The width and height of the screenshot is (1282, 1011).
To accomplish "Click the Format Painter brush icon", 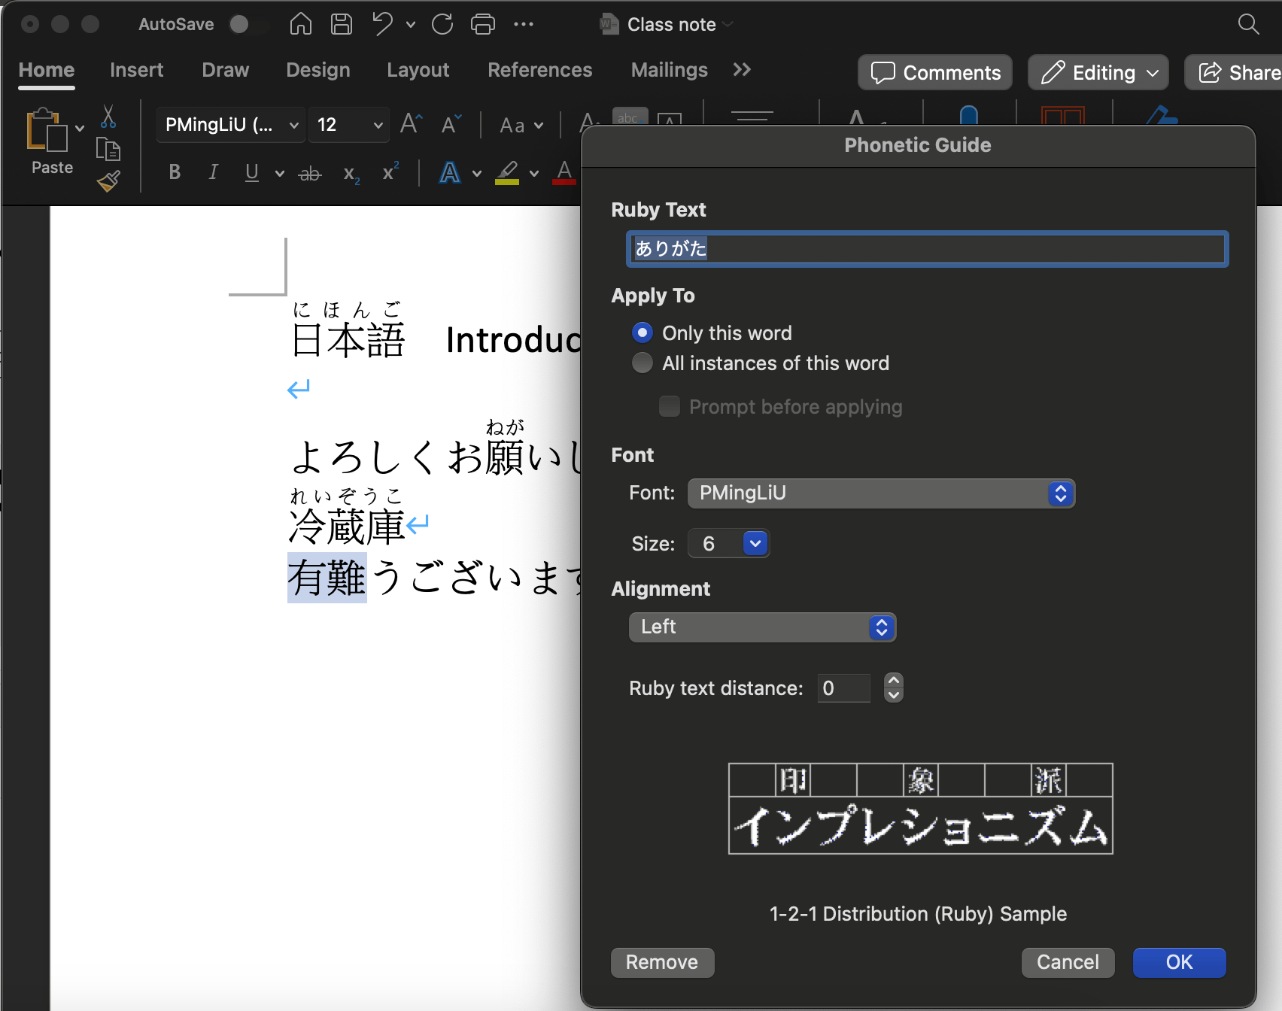I will coord(108,181).
